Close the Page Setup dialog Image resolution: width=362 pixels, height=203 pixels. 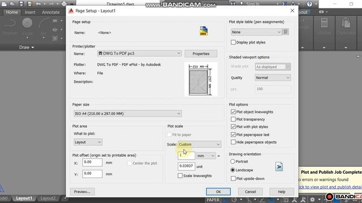(292, 11)
